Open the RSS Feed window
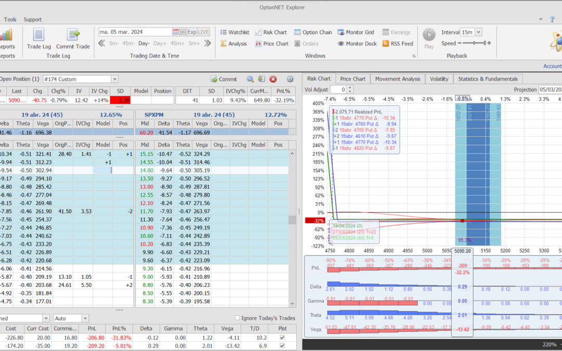Image resolution: width=562 pixels, height=351 pixels. pyautogui.click(x=398, y=44)
